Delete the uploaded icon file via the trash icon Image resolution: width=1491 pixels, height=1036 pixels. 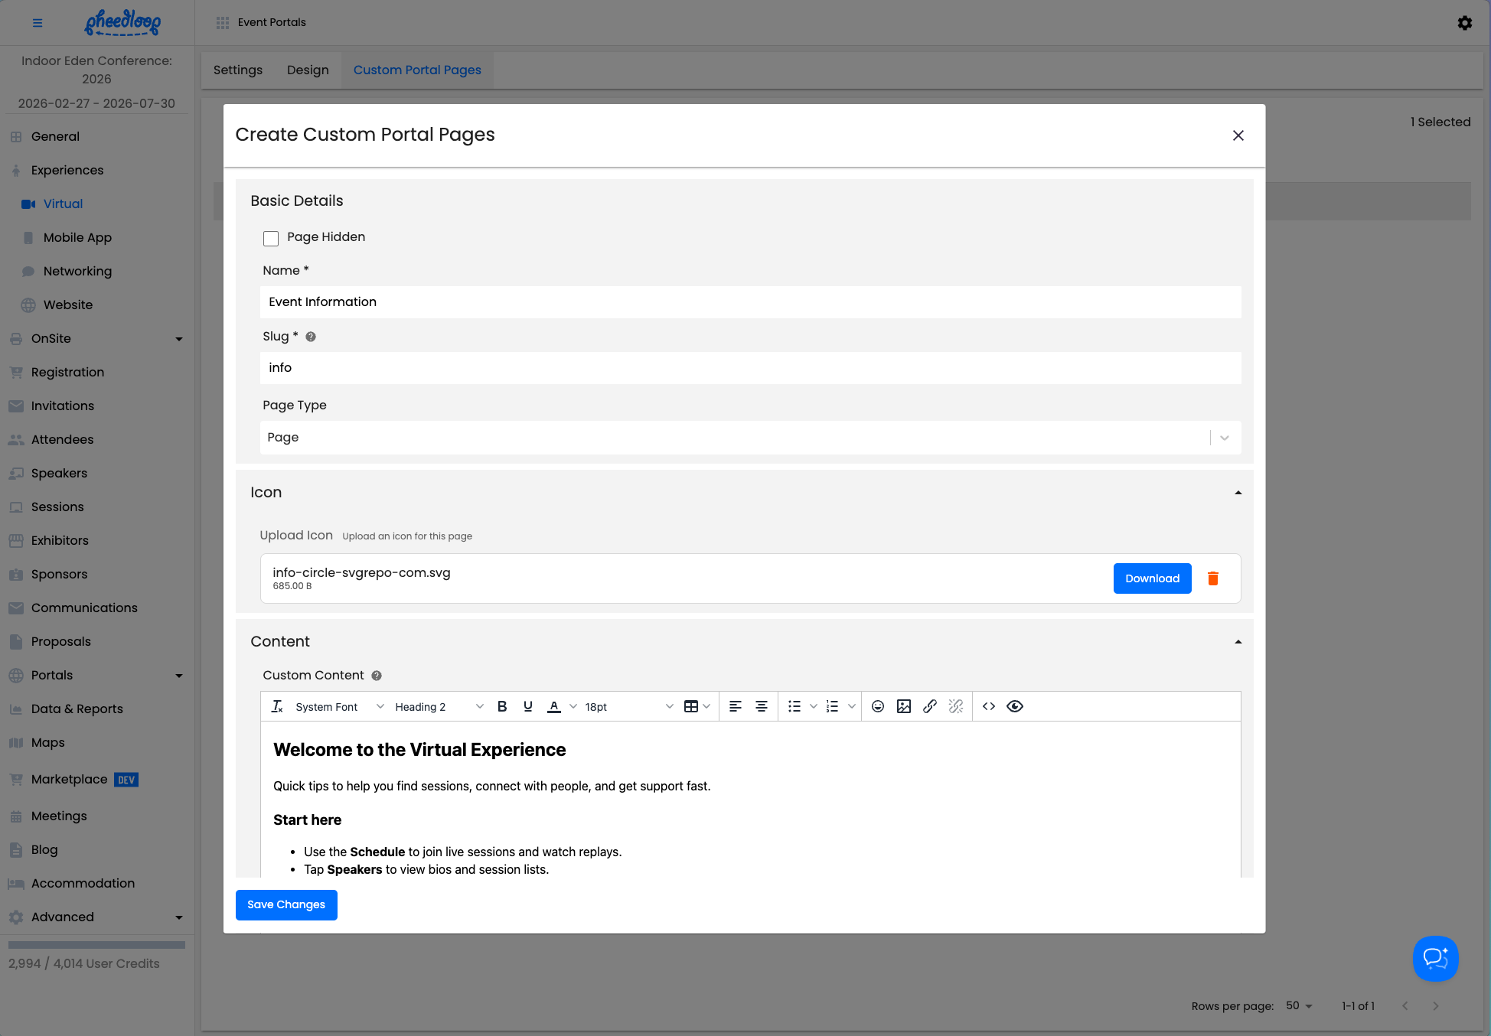point(1213,578)
